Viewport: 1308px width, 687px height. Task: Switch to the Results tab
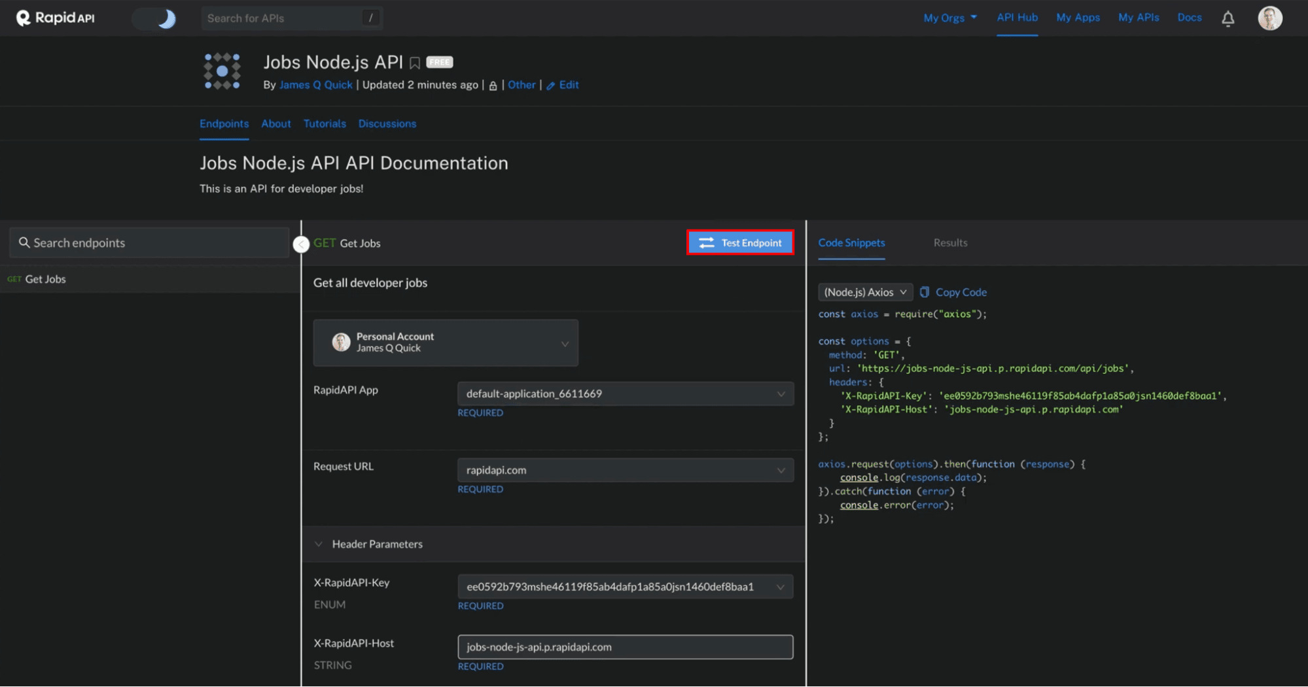click(x=950, y=243)
